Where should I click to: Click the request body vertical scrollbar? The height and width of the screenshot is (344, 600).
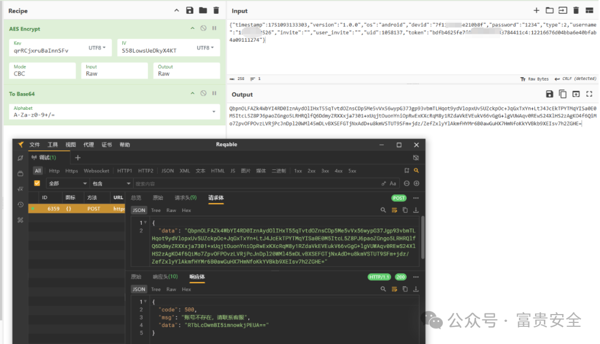coord(422,237)
